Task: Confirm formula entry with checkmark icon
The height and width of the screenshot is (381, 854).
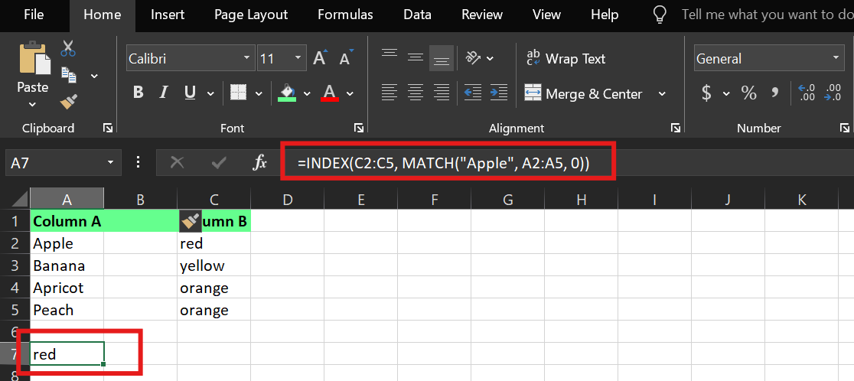Action: pos(219,162)
